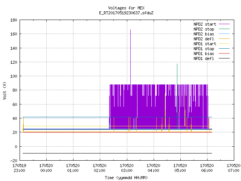Click the 'NPD2 stop' legend label
Image resolution: width=241 pixels, height=181 pixels.
coord(204,29)
